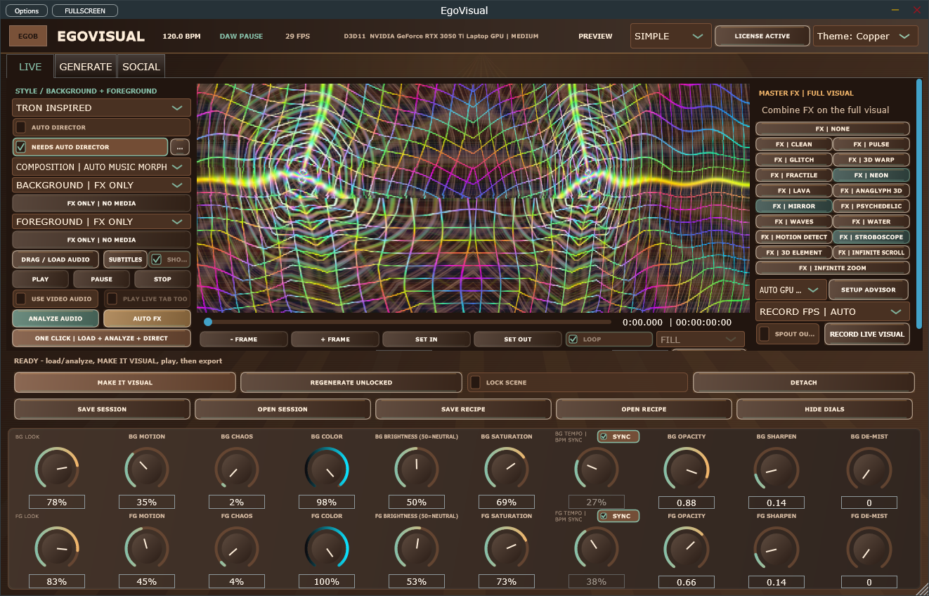Image resolution: width=929 pixels, height=596 pixels.
Task: Click the playback timeline slider handle
Action: 208,322
